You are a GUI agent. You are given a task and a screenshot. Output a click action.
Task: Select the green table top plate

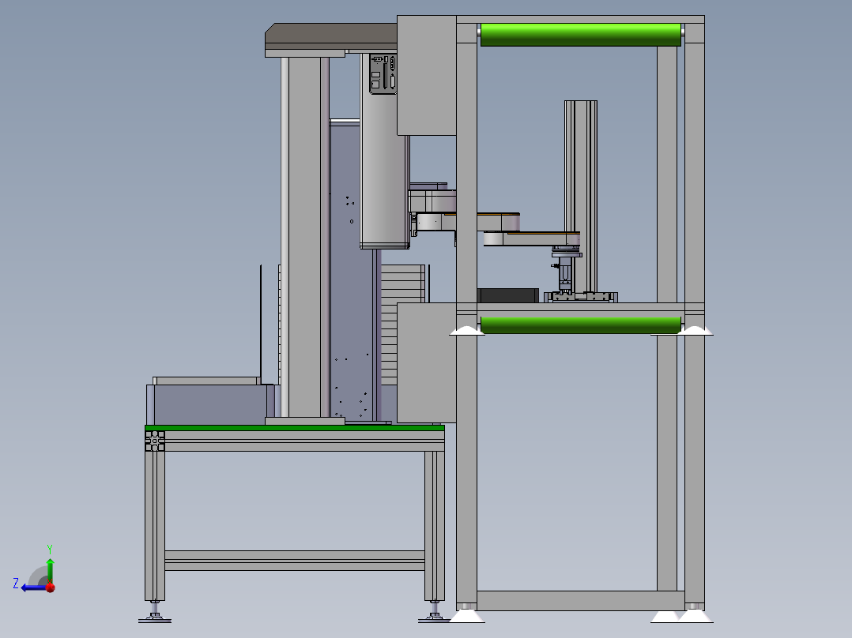coord(295,428)
